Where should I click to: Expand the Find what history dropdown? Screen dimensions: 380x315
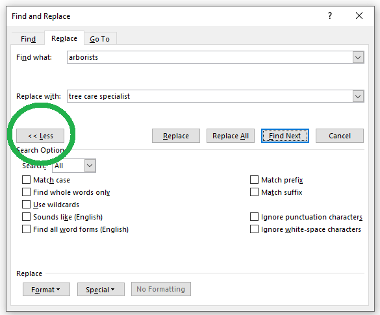point(358,57)
